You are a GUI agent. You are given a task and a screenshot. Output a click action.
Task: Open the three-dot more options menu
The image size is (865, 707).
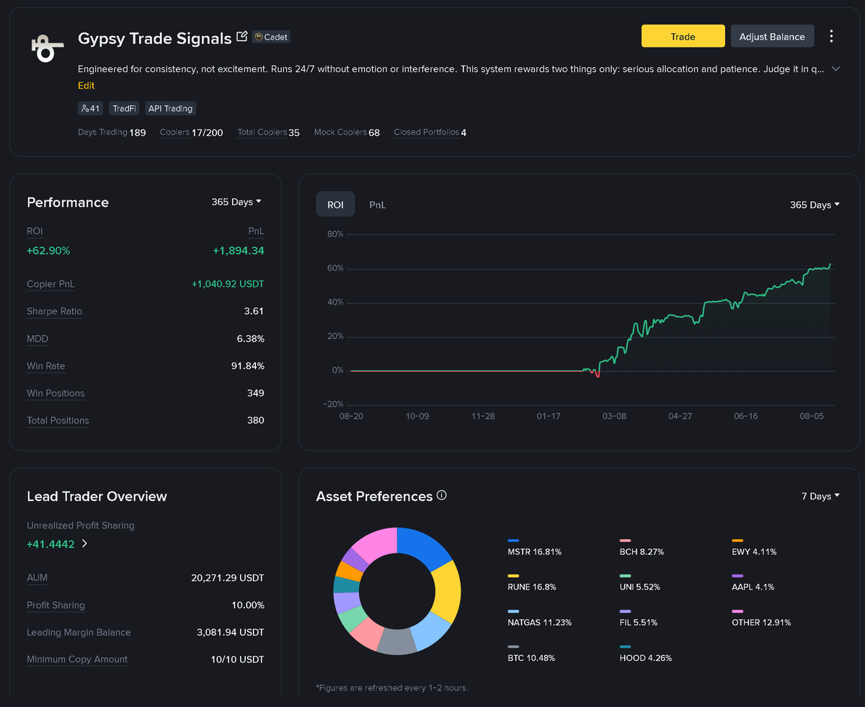[x=832, y=36]
